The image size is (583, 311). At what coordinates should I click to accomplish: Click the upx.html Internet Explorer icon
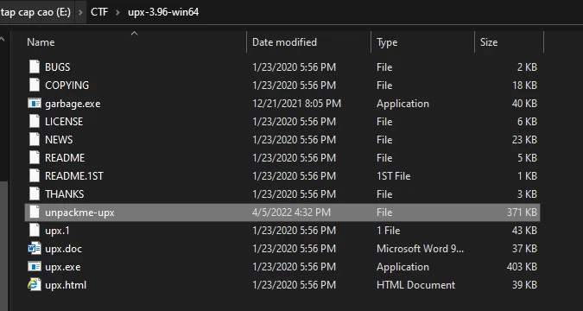[35, 285]
